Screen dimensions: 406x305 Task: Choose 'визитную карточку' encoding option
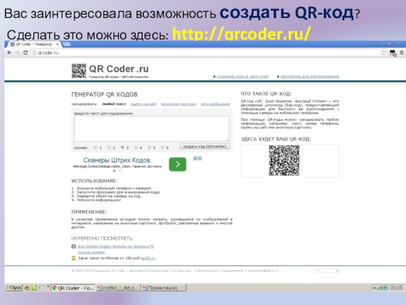pos(179,104)
